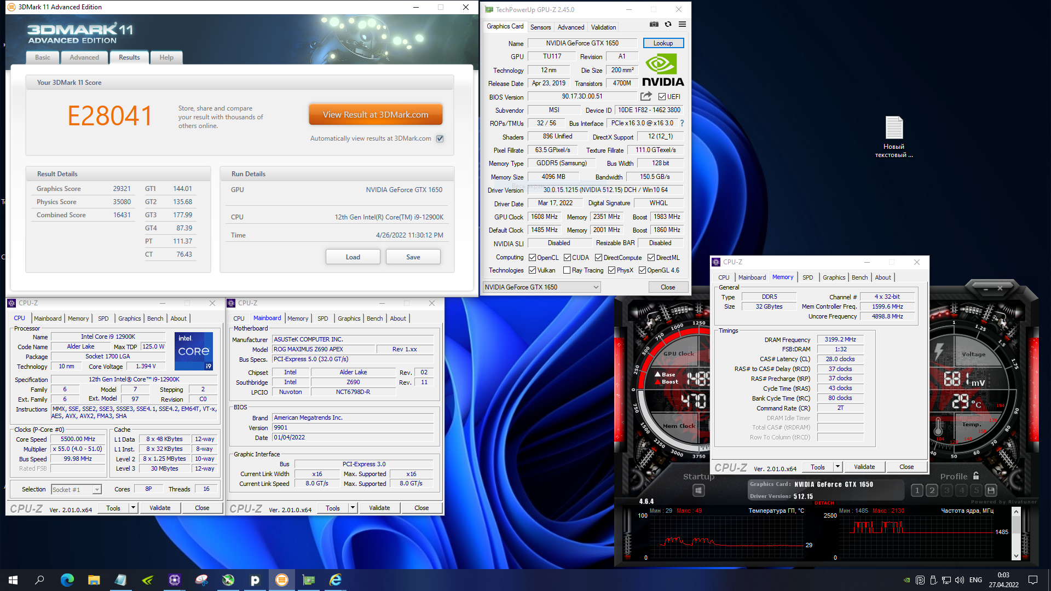Image resolution: width=1051 pixels, height=591 pixels.
Task: Click Afterburner save profile floppy icon
Action: [991, 490]
